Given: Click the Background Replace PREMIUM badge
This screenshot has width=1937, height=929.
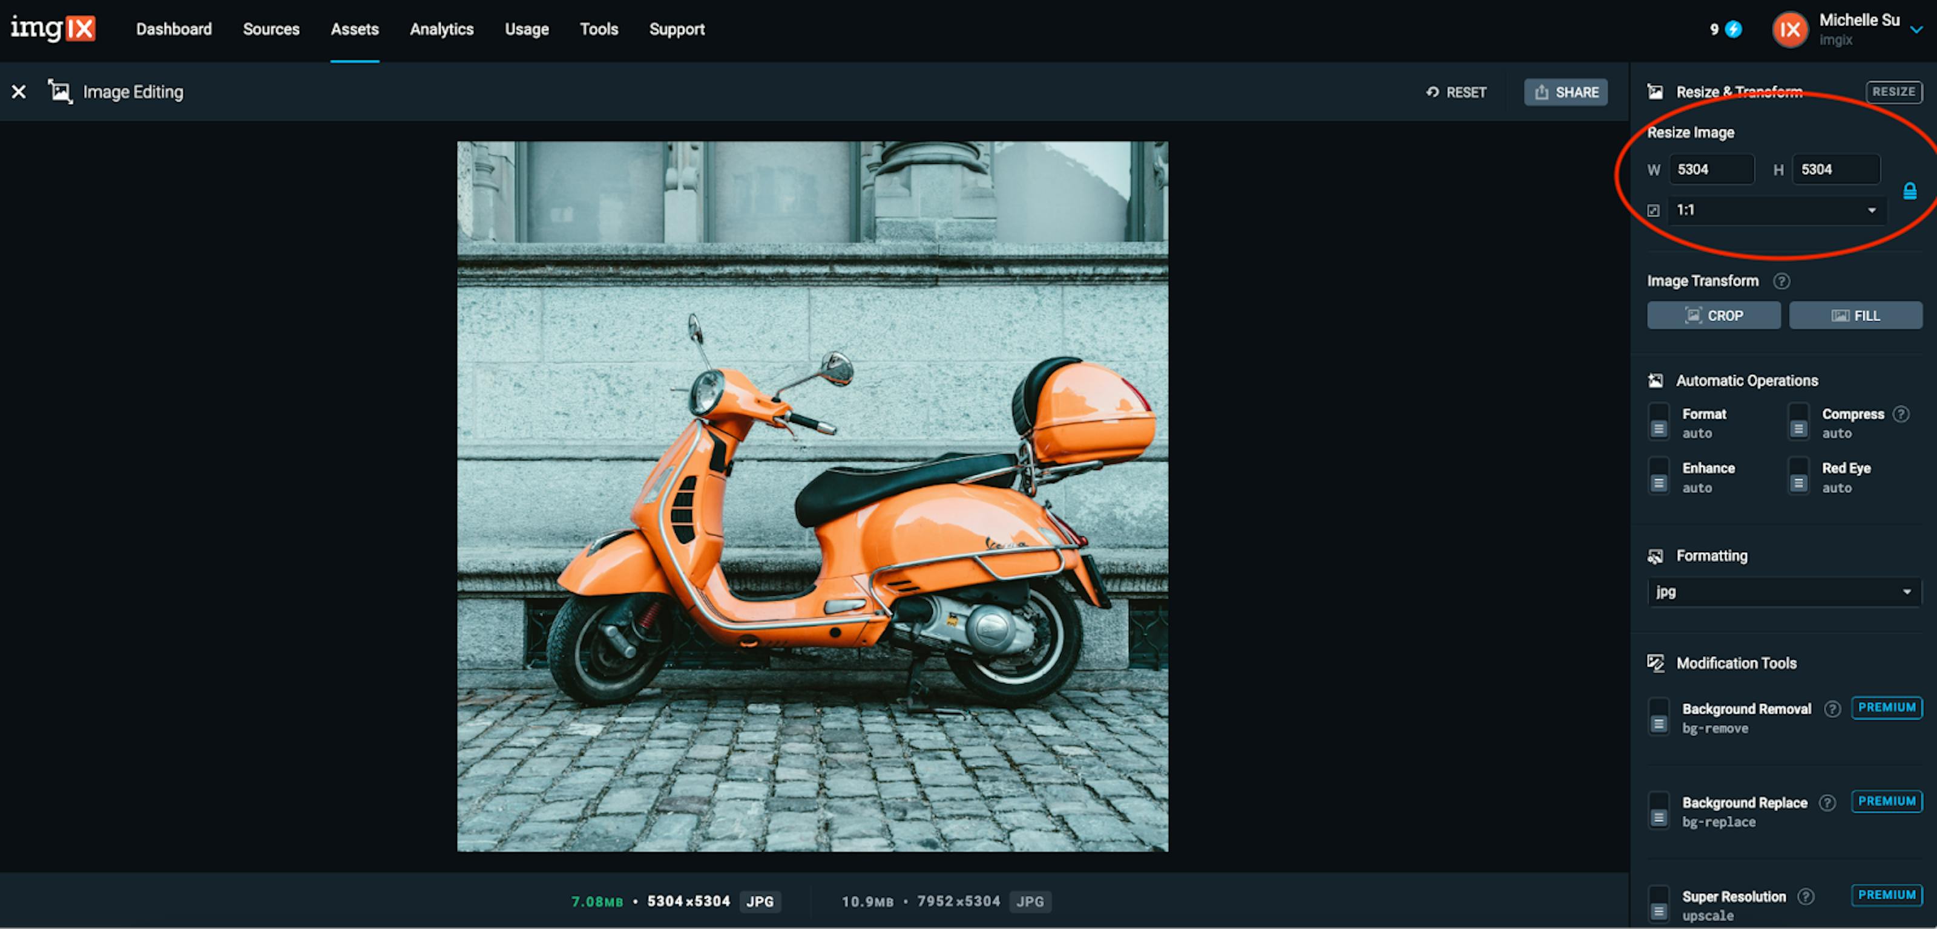Looking at the screenshot, I should (x=1887, y=801).
